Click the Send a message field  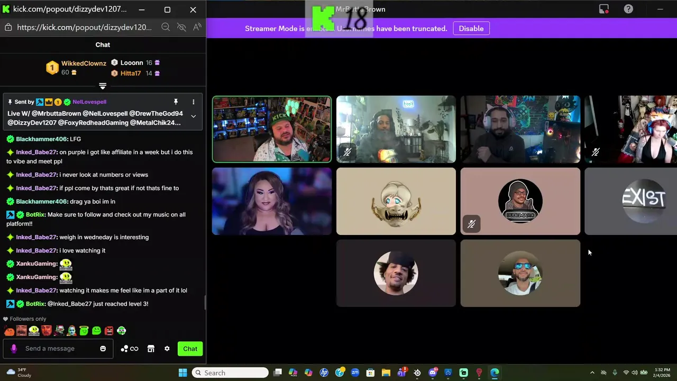click(58, 349)
